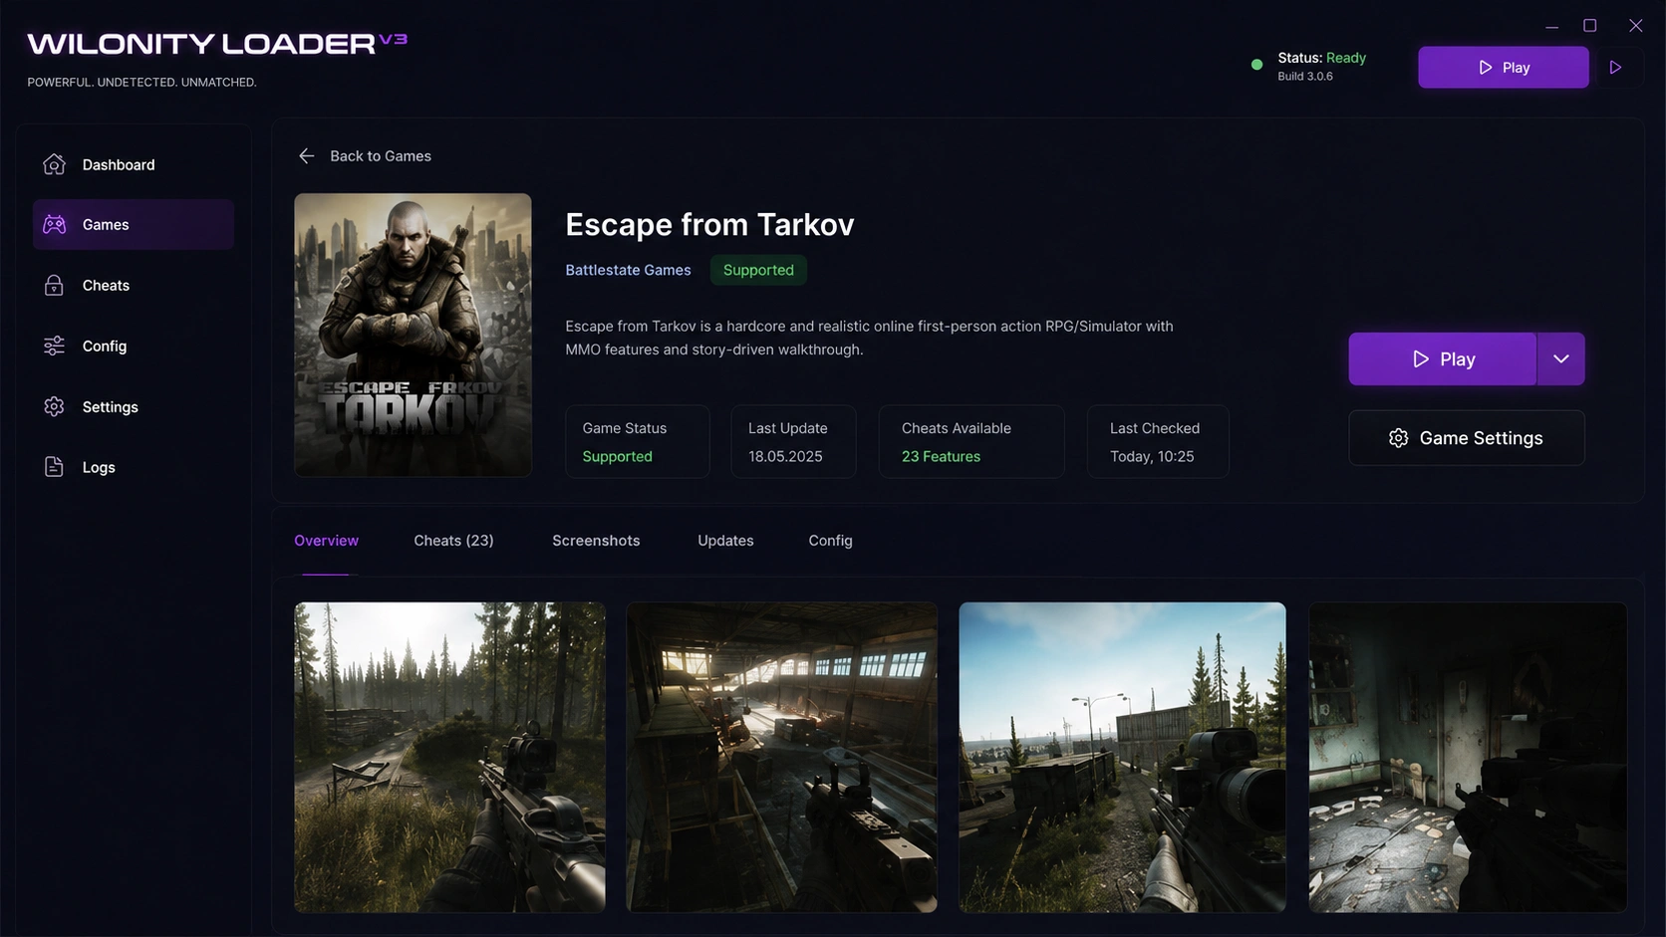Screen dimensions: 1666x937
Task: Click the Battlestate Games developer link
Action: point(628,270)
